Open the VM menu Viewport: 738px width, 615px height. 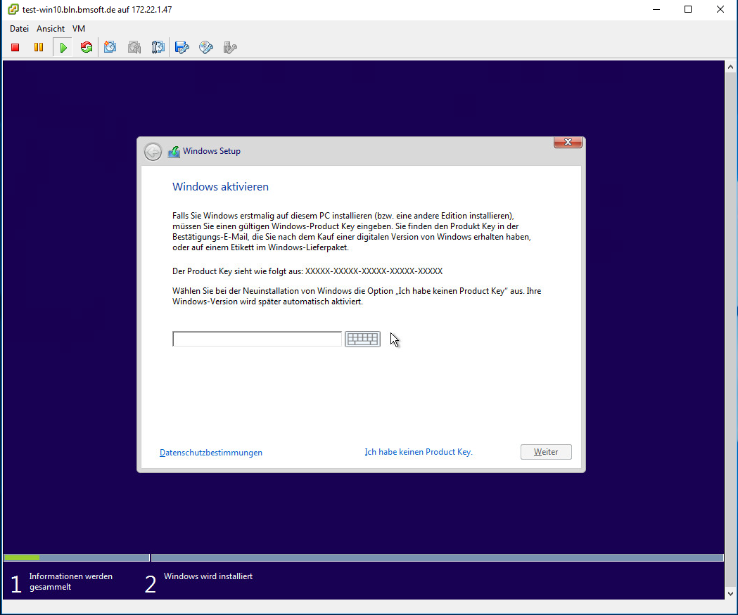tap(79, 29)
